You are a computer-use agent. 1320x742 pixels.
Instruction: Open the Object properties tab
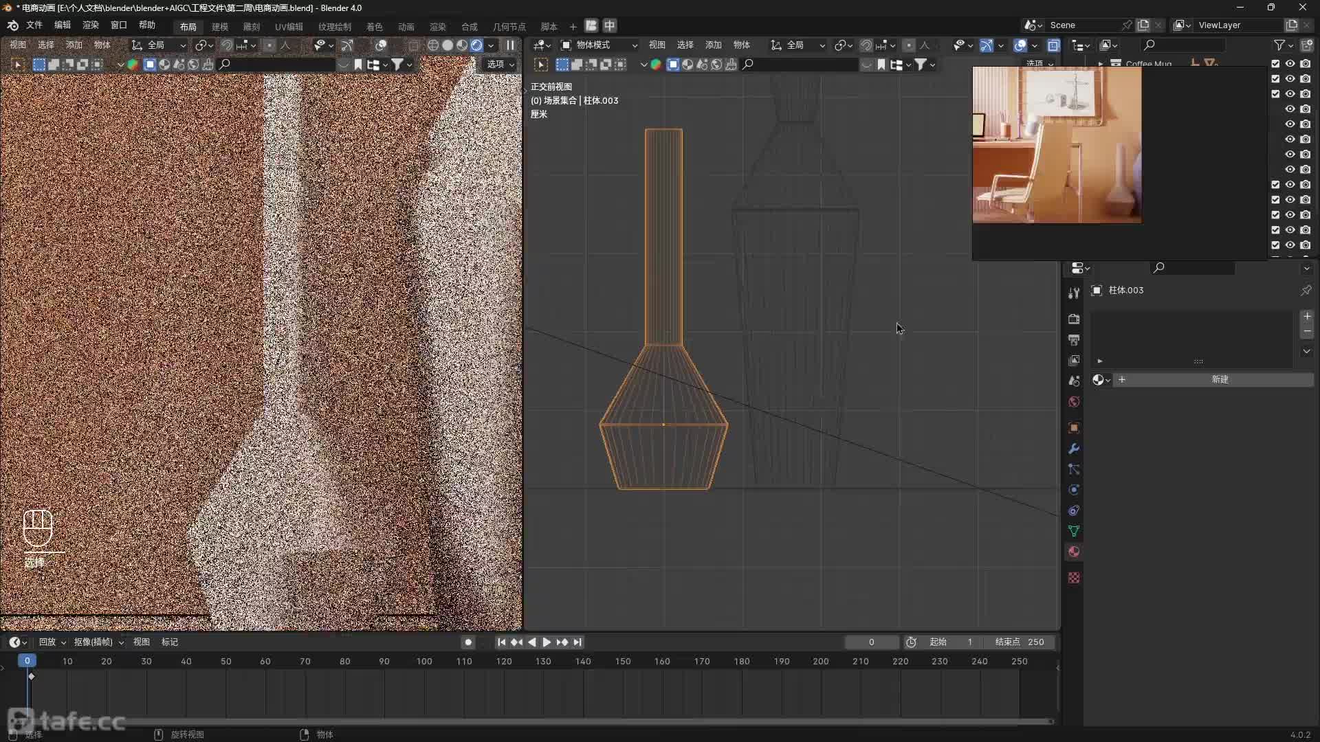pos(1073,427)
